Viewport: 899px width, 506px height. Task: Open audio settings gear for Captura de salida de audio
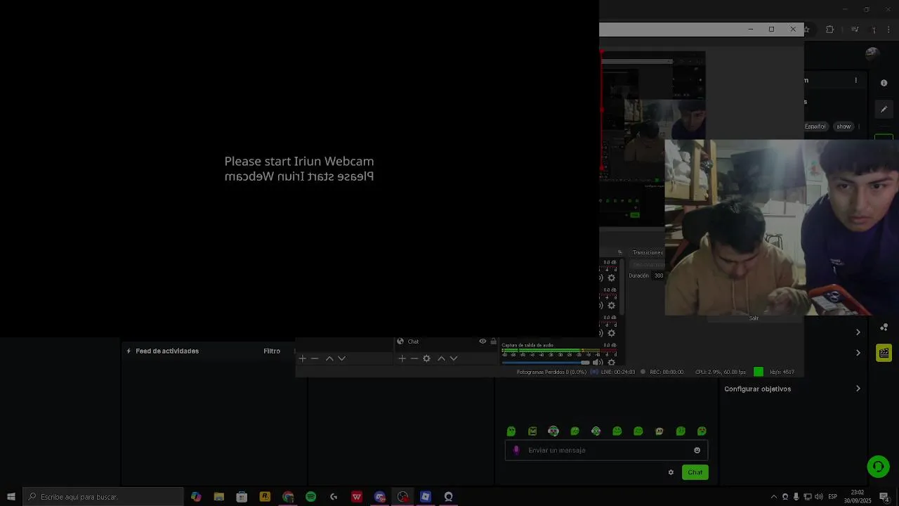(x=611, y=363)
